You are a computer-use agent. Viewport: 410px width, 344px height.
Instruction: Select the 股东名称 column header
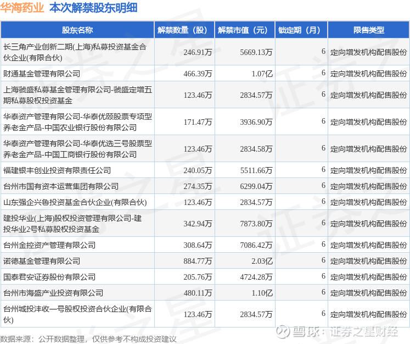pos(77,30)
